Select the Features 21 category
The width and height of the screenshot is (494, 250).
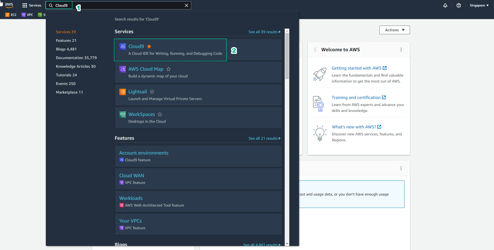66,40
